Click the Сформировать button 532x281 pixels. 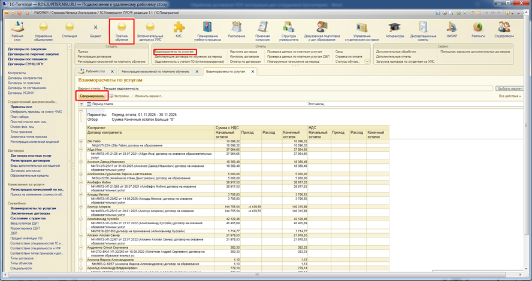pos(92,96)
